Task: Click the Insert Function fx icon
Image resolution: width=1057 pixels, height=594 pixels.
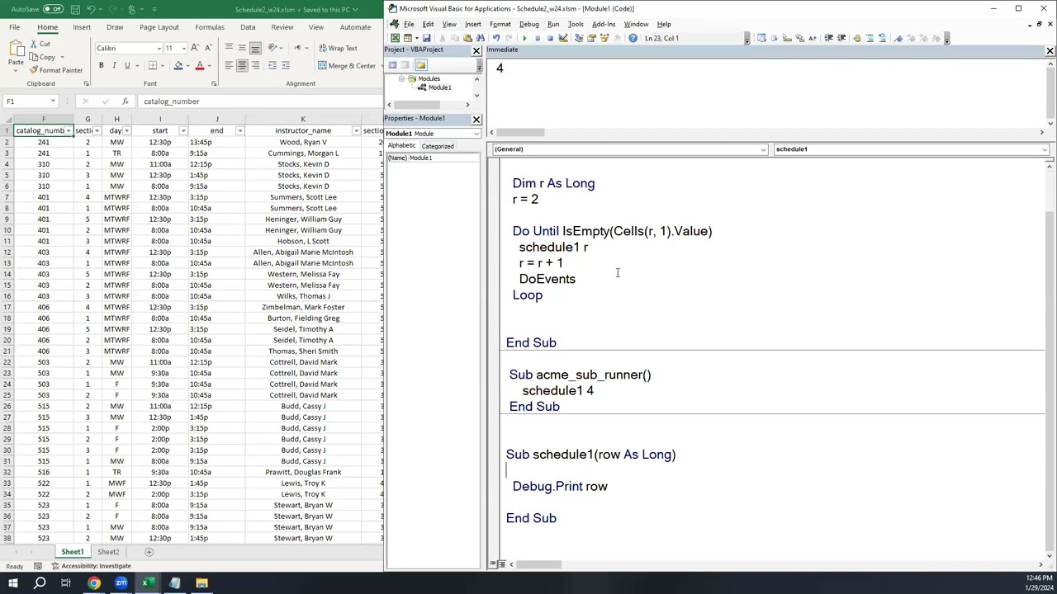Action: click(x=125, y=101)
